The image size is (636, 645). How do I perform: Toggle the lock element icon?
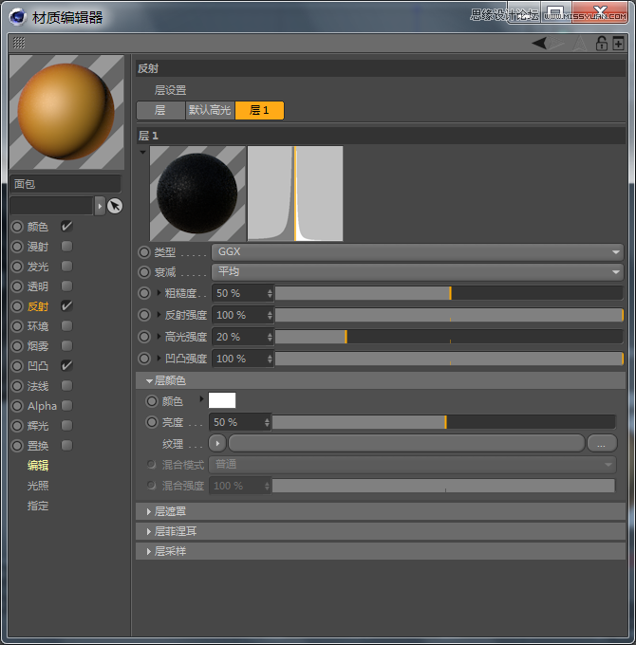point(601,43)
